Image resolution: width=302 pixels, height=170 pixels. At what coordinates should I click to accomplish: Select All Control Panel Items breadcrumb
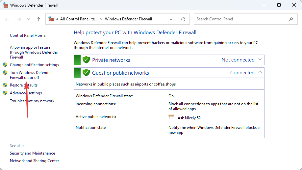pos(79,19)
